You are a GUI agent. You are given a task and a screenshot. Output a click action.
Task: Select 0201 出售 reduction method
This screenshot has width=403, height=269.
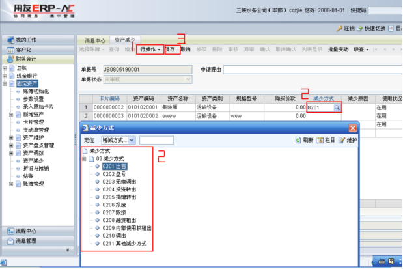(114, 166)
